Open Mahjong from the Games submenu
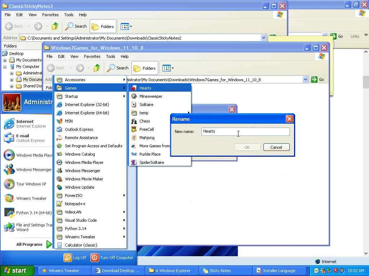The image size is (369, 276). click(x=150, y=138)
